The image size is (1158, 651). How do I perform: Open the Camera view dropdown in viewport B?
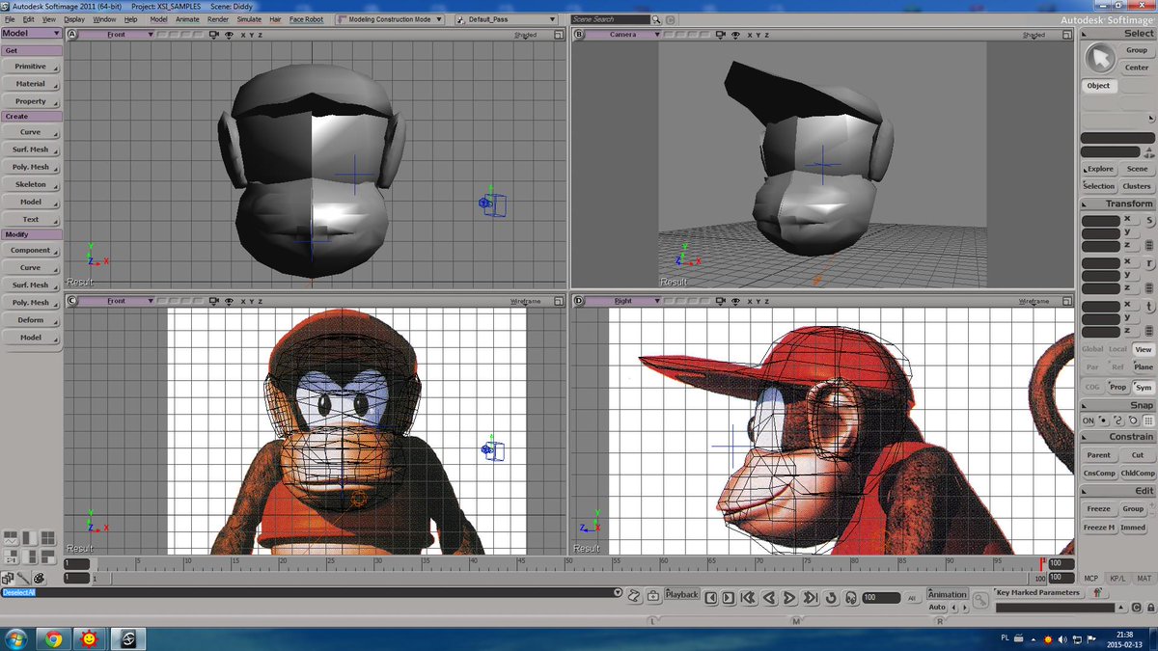click(622, 35)
